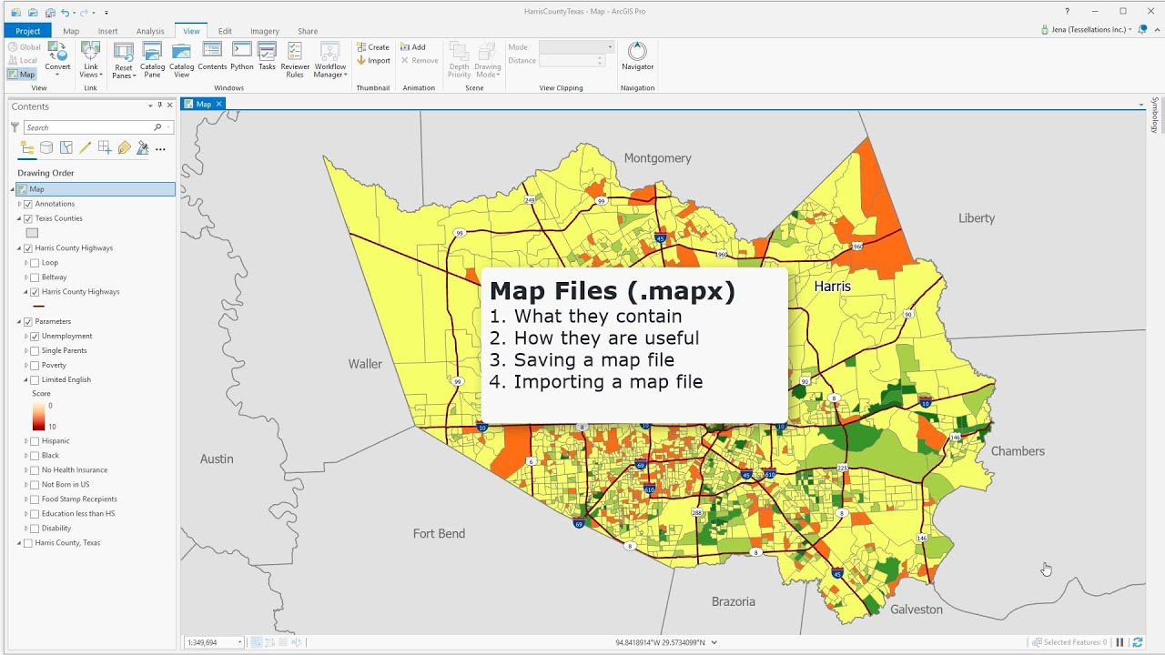Uncheck the Unemployment layer checkbox
The image size is (1165, 655).
pyautogui.click(x=35, y=337)
